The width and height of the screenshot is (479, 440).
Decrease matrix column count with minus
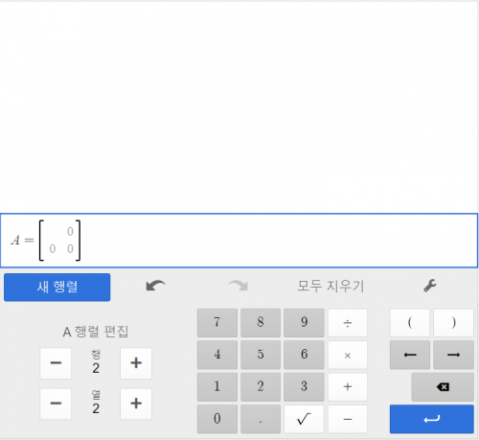56,404
